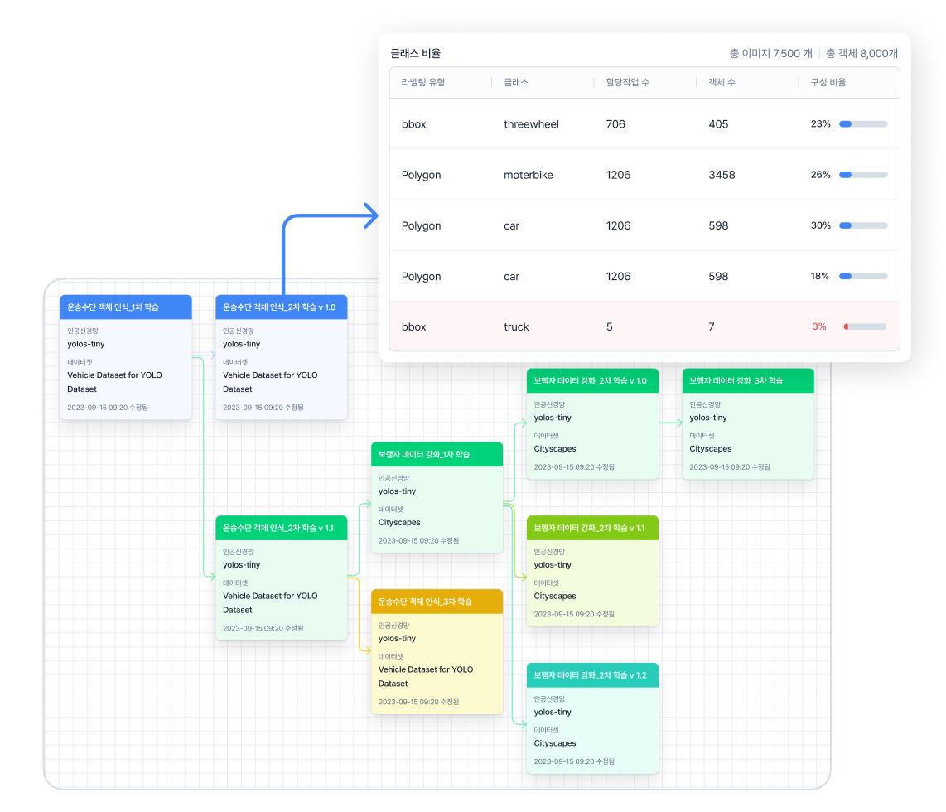Click yolos-tiny in the 운송수단 1차 학습 card
This screenshot has width=946, height=812.
coord(85,344)
